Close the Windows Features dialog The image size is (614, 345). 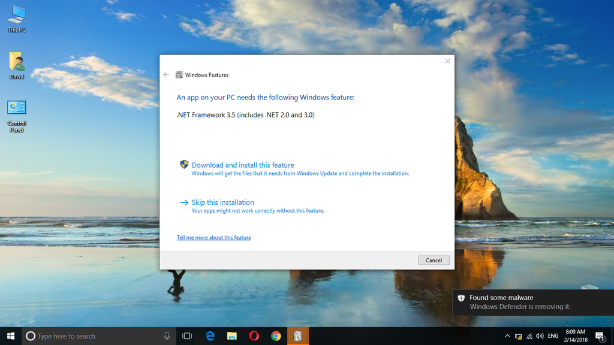point(447,61)
